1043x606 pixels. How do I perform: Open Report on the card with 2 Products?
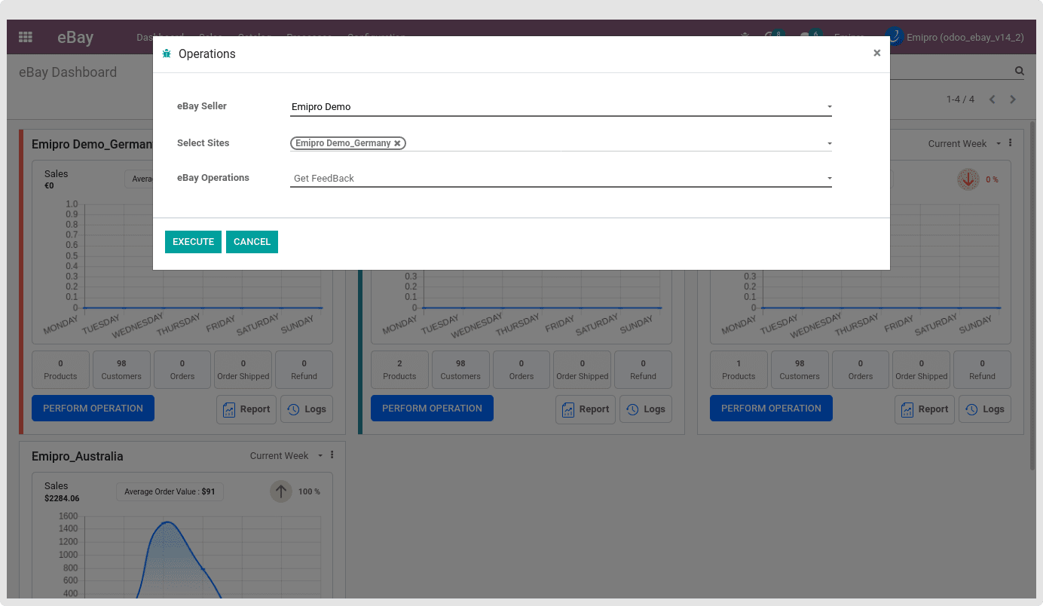(x=586, y=409)
